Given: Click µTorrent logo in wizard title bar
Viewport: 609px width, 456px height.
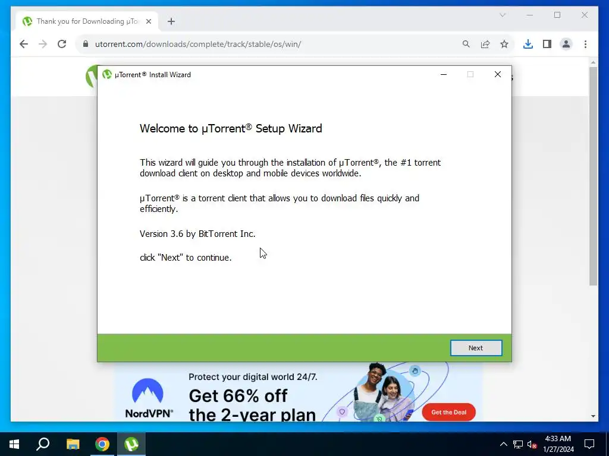Looking at the screenshot, I should point(107,74).
